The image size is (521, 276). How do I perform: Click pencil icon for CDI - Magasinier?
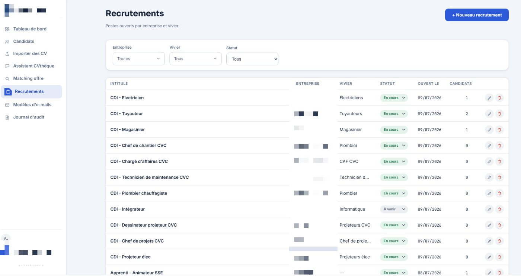click(x=489, y=130)
